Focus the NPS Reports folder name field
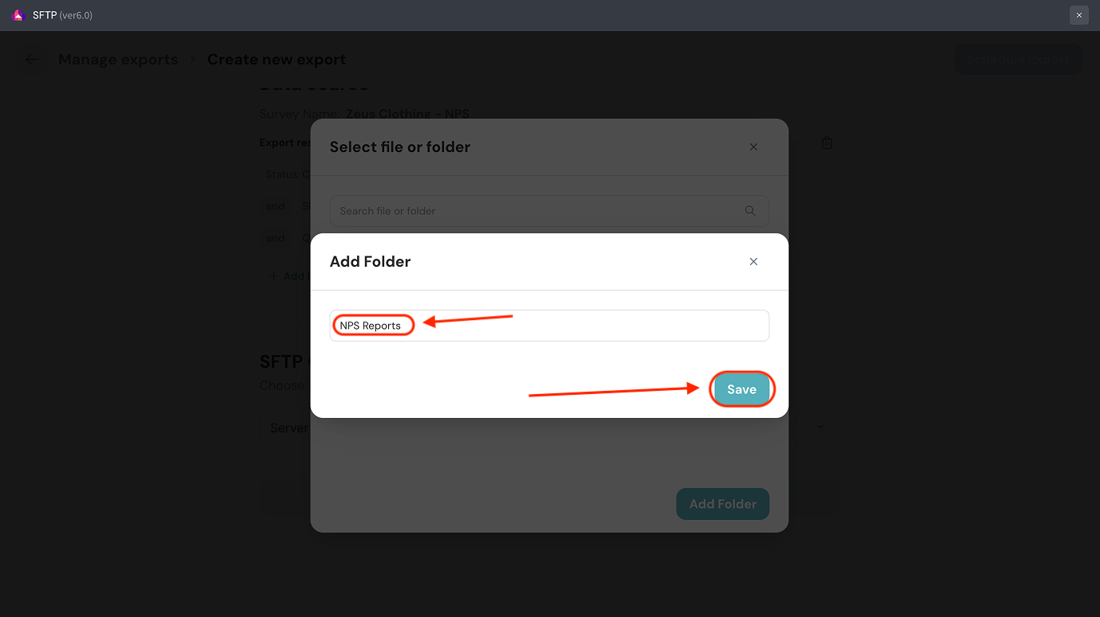 coord(549,326)
